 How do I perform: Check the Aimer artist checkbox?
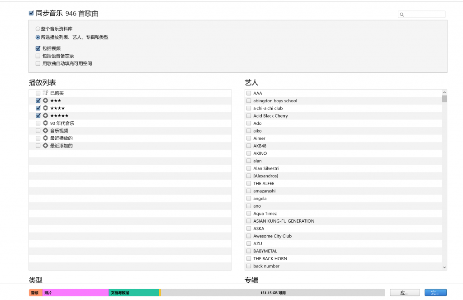(x=249, y=138)
